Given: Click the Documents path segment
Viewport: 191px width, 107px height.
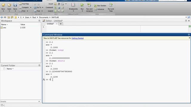Looking at the screenshot, I should pos(44,17).
